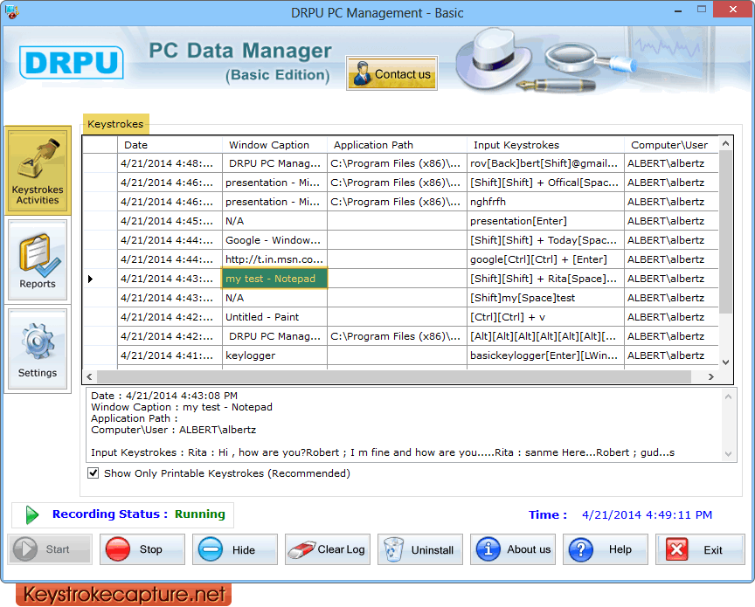This screenshot has height=607, width=755.
Task: Select the 'keylogger' window caption cell
Action: pyautogui.click(x=274, y=355)
